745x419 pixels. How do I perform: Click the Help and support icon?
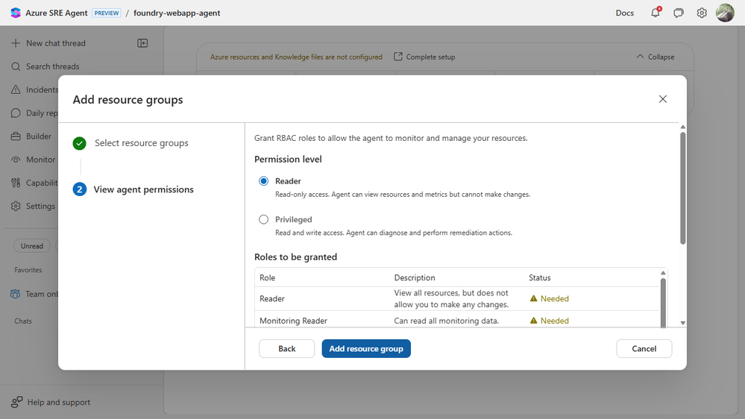16,403
